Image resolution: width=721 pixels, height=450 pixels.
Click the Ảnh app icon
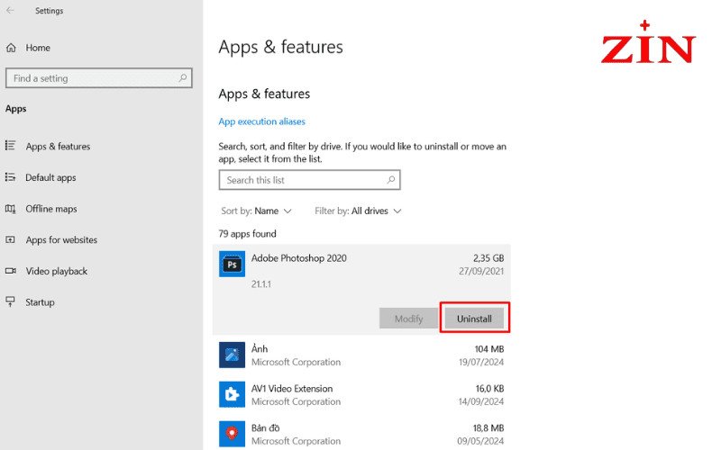232,355
